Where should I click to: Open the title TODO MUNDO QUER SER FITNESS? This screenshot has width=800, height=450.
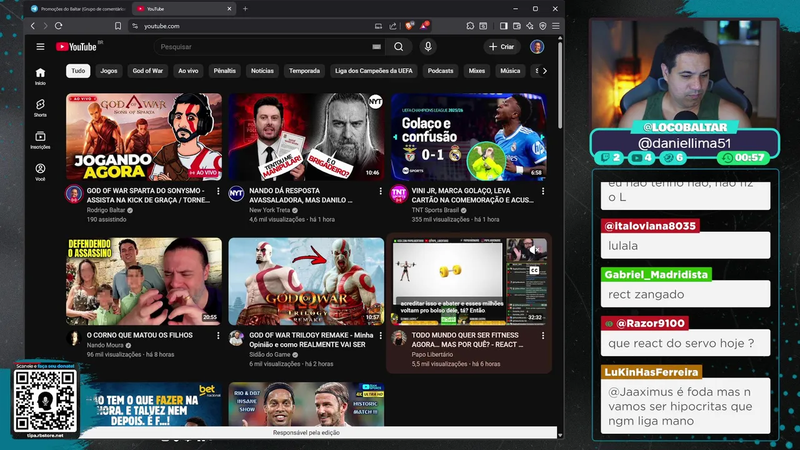click(467, 340)
